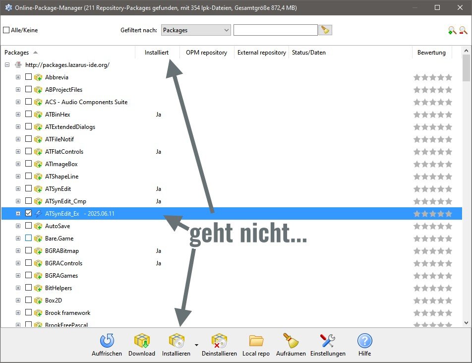Select the Brook framework package row

coord(232,313)
